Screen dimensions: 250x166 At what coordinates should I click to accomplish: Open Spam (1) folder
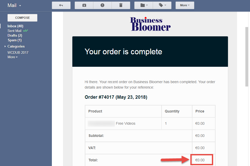15,40
